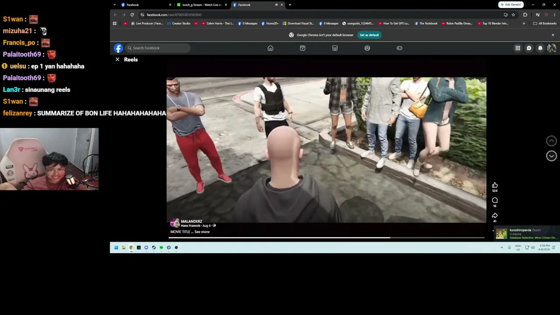Click the reel progress bar

326,238
